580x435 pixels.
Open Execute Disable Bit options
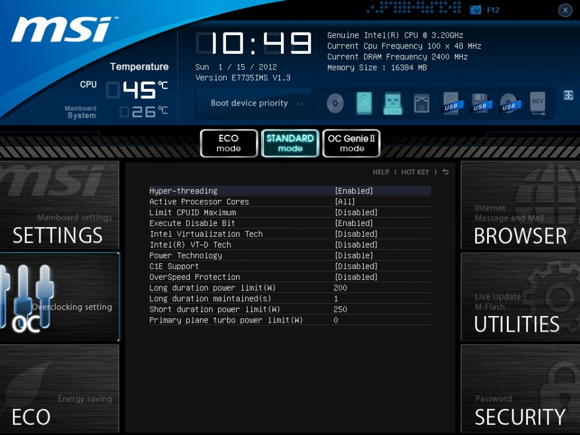pyautogui.click(x=354, y=224)
